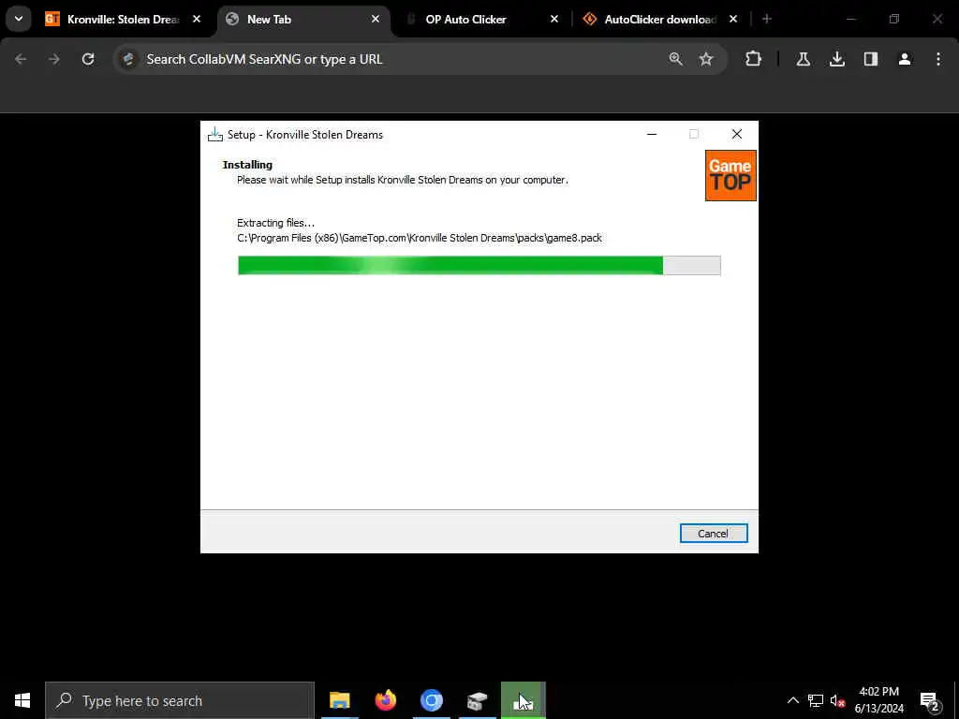Screen dimensions: 959x719
Task: Cancel the Kronville Stolen Dreams installation
Action: (x=713, y=533)
